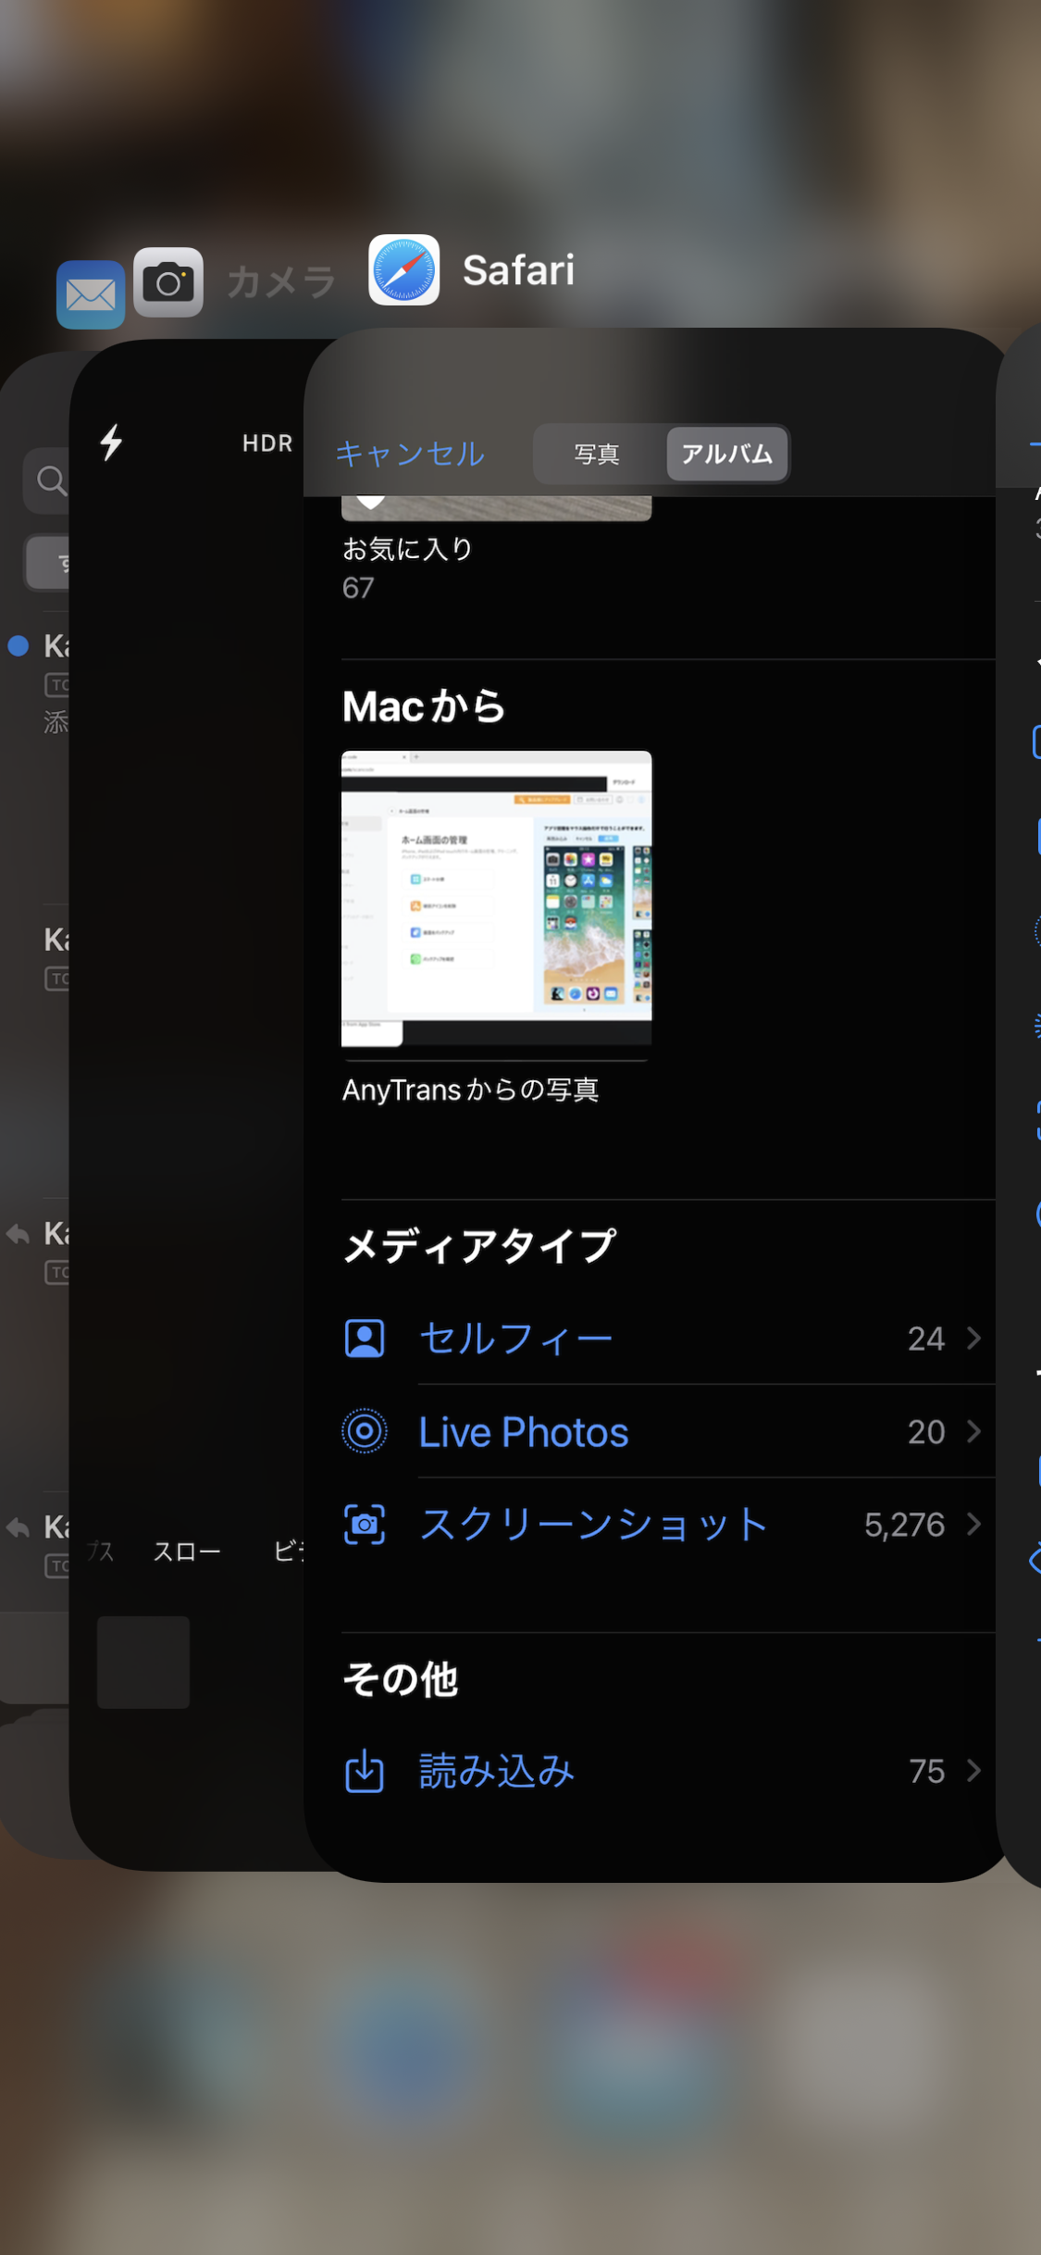Expand スクリーンショット row chevron
Image resolution: width=1041 pixels, height=2255 pixels.
pyautogui.click(x=973, y=1525)
